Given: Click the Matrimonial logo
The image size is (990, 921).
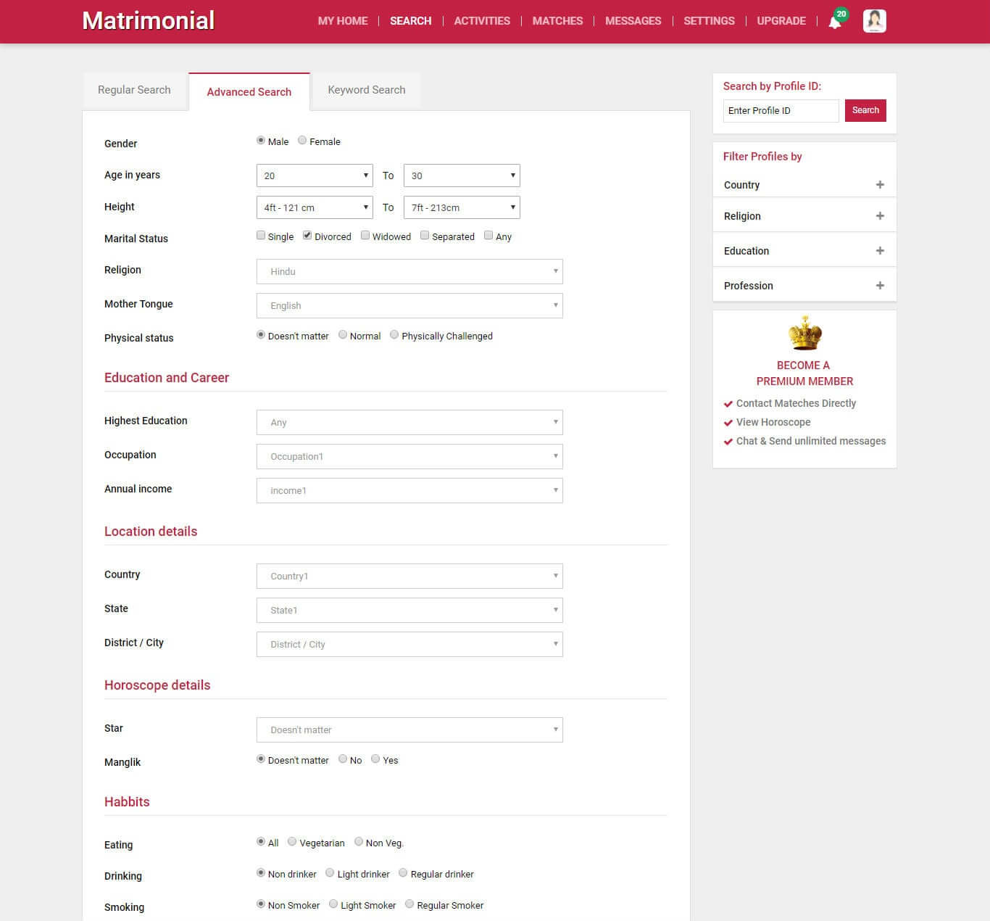Looking at the screenshot, I should 148,20.
